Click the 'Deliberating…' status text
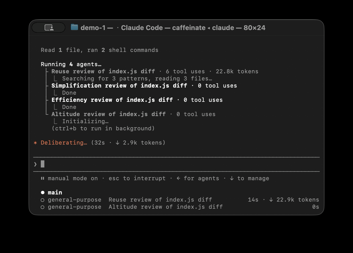 pyautogui.click(x=64, y=143)
